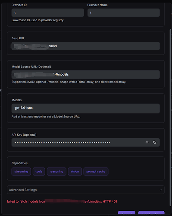Expand the Advanced Settings section
Screen dimensions: 172x216
click(86, 190)
